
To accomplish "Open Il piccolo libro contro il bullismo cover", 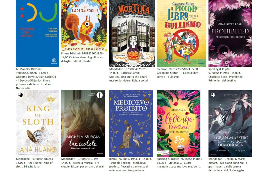I will pyautogui.click(x=181, y=33).
